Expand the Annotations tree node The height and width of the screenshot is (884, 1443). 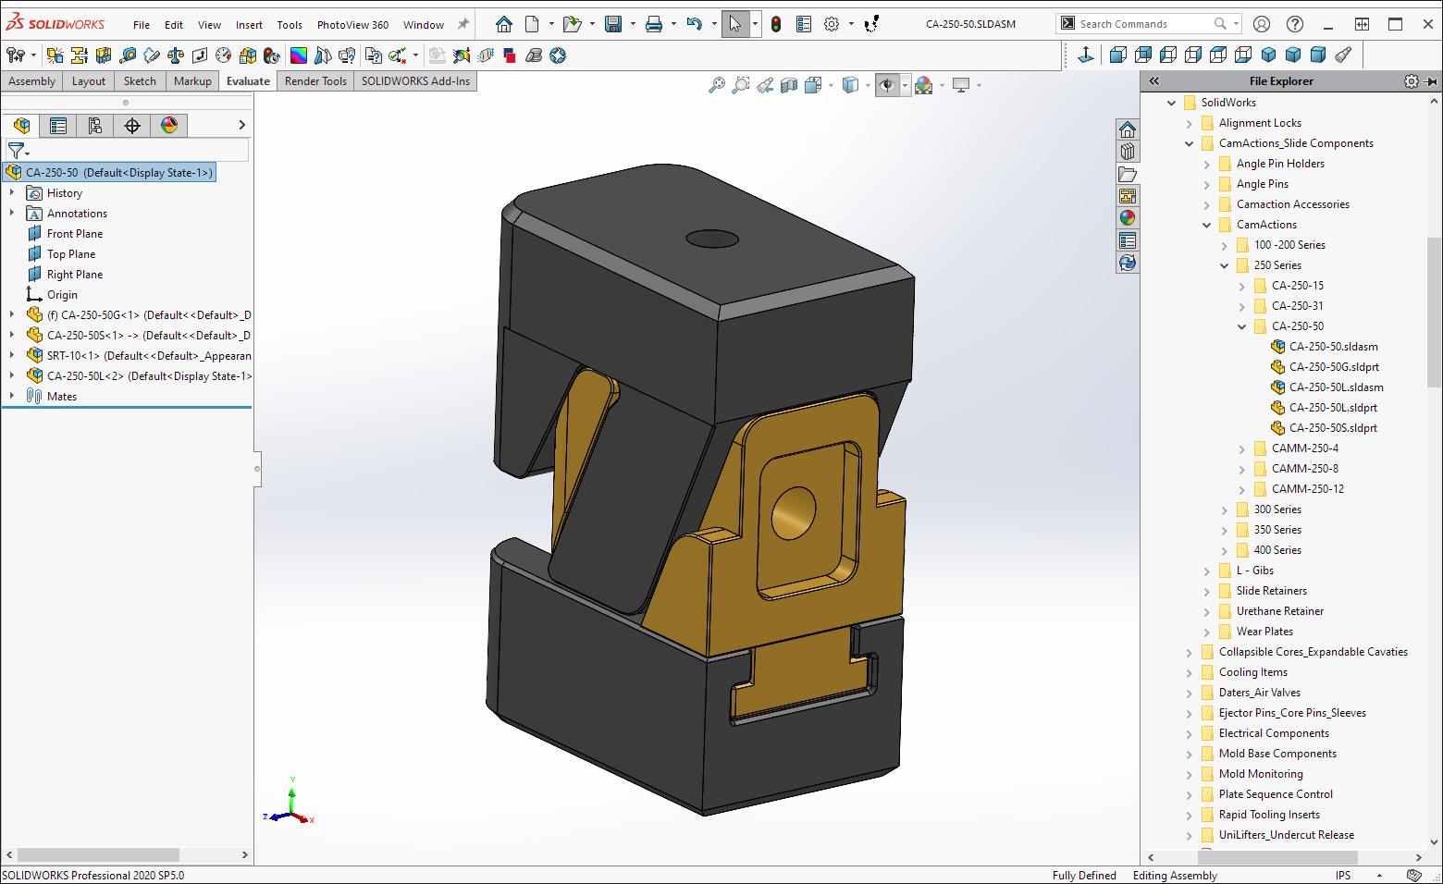[x=12, y=213]
